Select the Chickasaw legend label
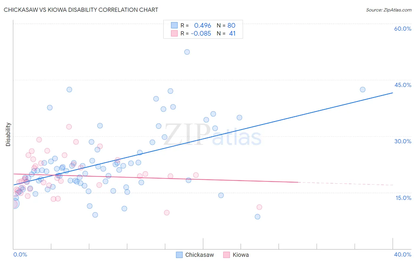This screenshot has height=263, width=415. [x=200, y=255]
